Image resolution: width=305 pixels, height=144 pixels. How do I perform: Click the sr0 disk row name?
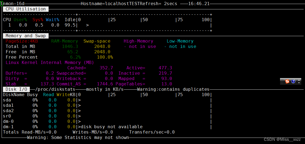click(7, 116)
